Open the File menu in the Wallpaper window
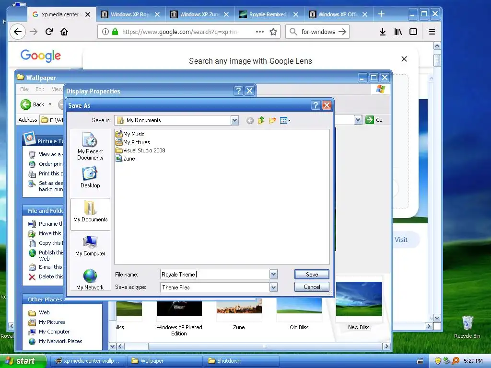491x368 pixels. tap(24, 89)
